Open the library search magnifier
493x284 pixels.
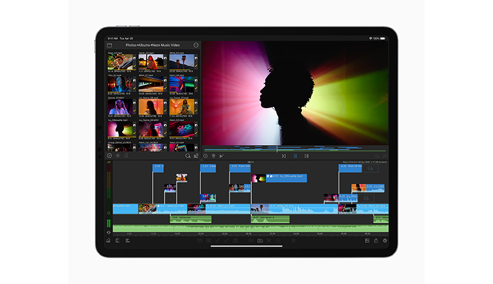point(188,156)
